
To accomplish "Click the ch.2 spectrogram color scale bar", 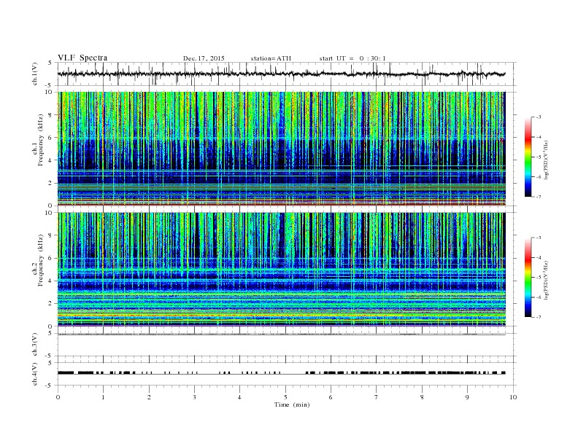I will click(528, 278).
